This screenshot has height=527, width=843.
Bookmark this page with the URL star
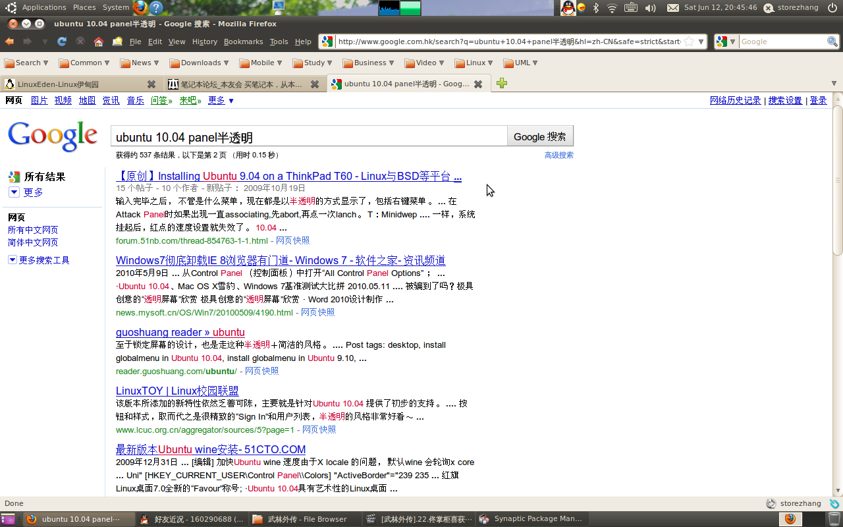tap(688, 42)
